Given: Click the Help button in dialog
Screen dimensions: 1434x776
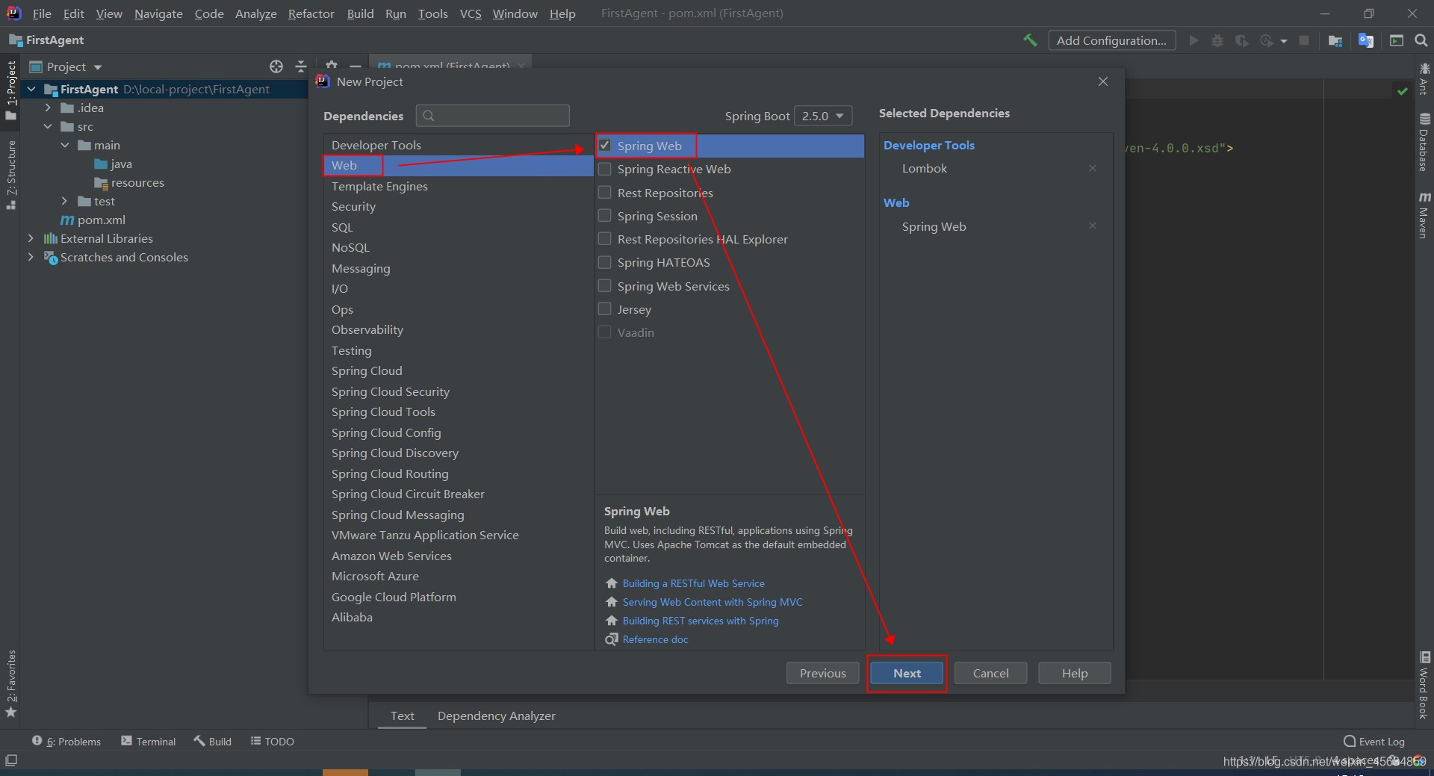Looking at the screenshot, I should pos(1075,673).
